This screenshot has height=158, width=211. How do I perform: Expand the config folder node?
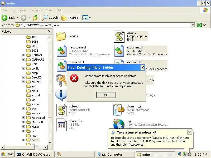(x=23, y=68)
